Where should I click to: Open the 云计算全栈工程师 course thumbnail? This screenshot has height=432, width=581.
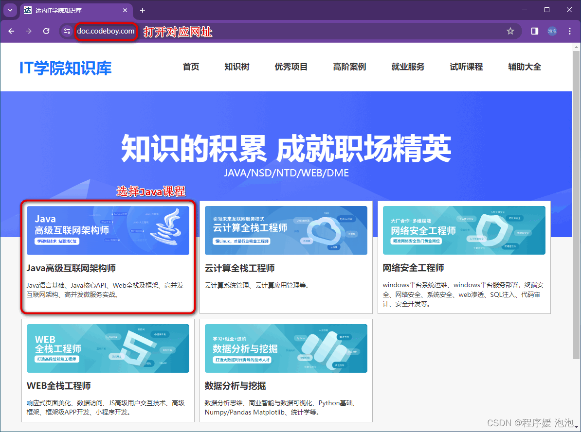286,230
